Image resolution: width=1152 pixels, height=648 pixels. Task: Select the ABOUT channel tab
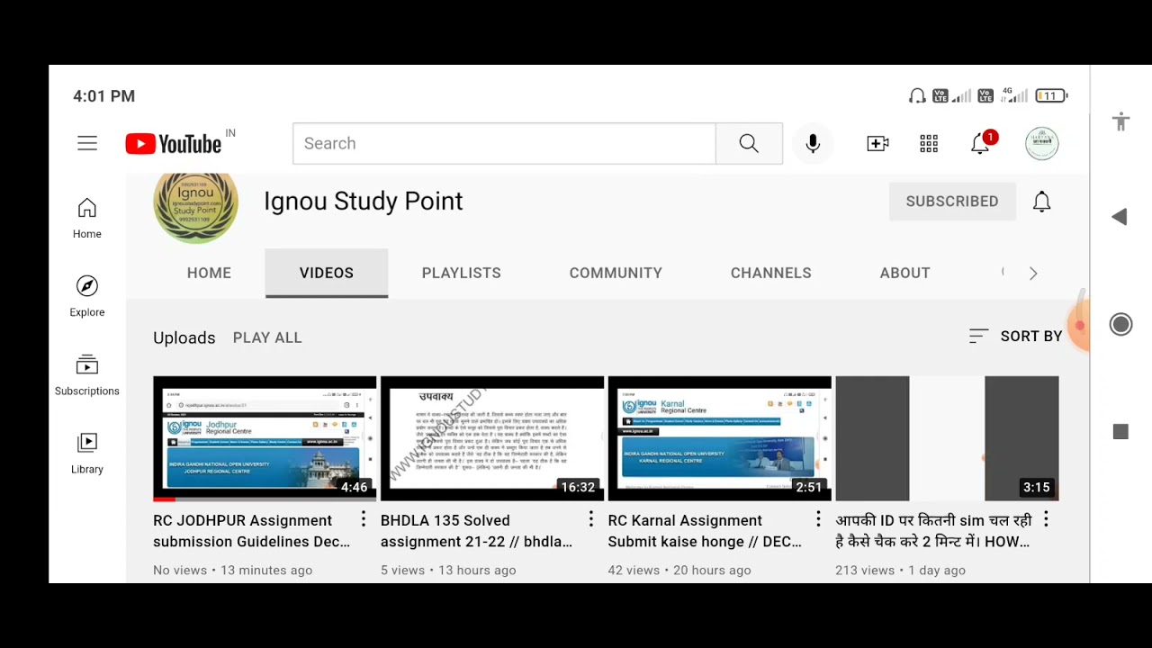pyautogui.click(x=905, y=273)
